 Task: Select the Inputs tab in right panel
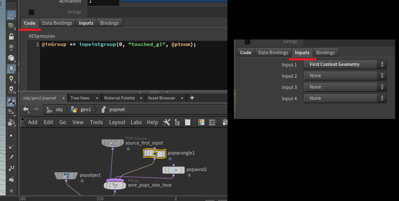tap(302, 53)
